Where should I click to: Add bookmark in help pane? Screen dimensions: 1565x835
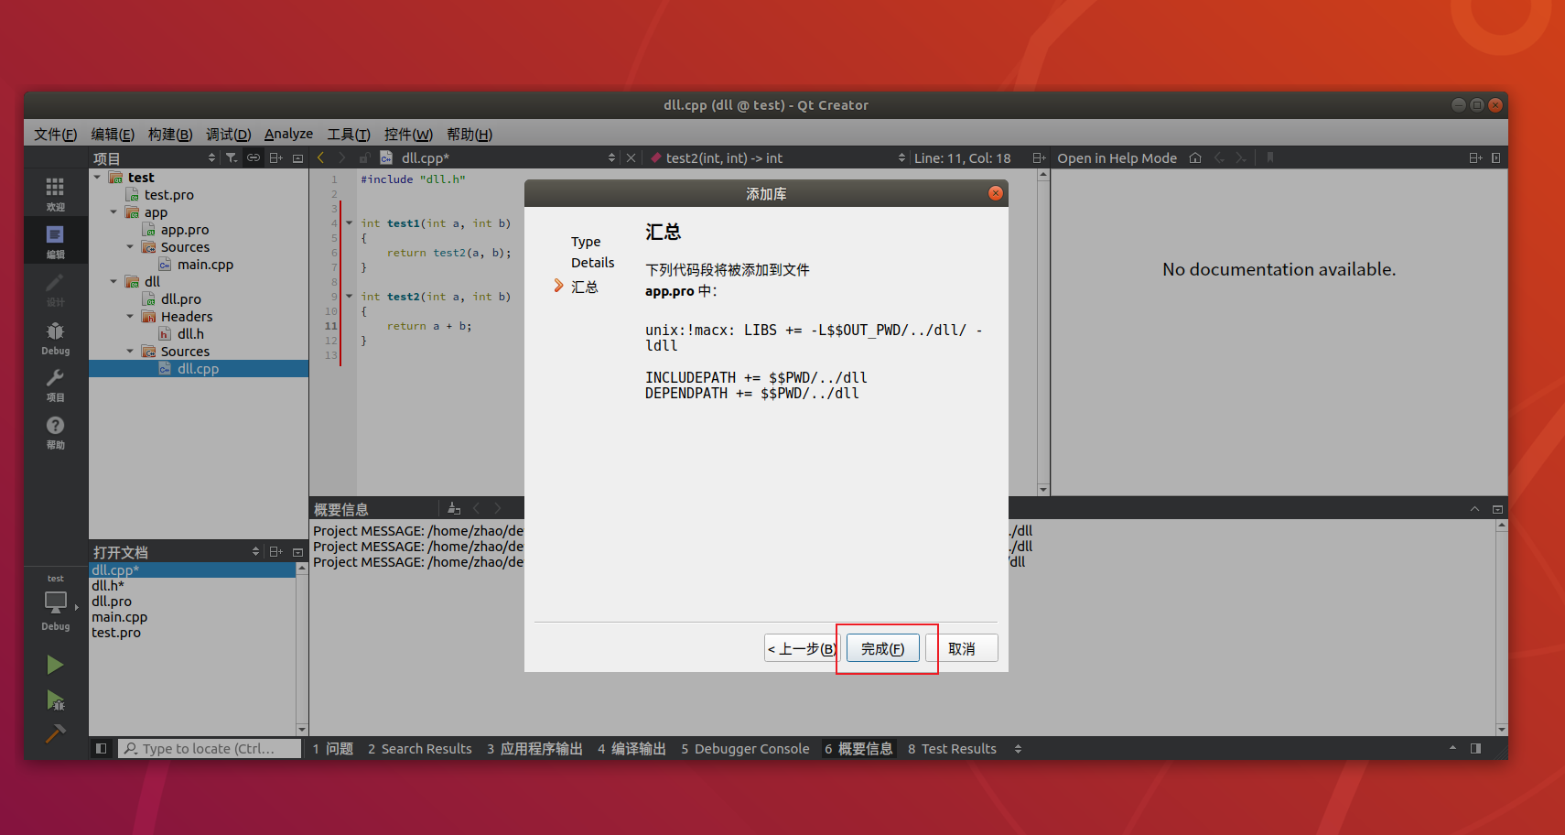pyautogui.click(x=1270, y=157)
